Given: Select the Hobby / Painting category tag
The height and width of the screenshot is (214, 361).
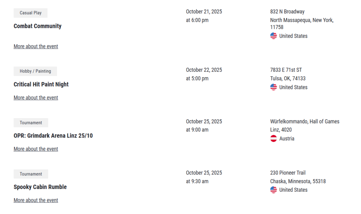Looking at the screenshot, I should (35, 71).
